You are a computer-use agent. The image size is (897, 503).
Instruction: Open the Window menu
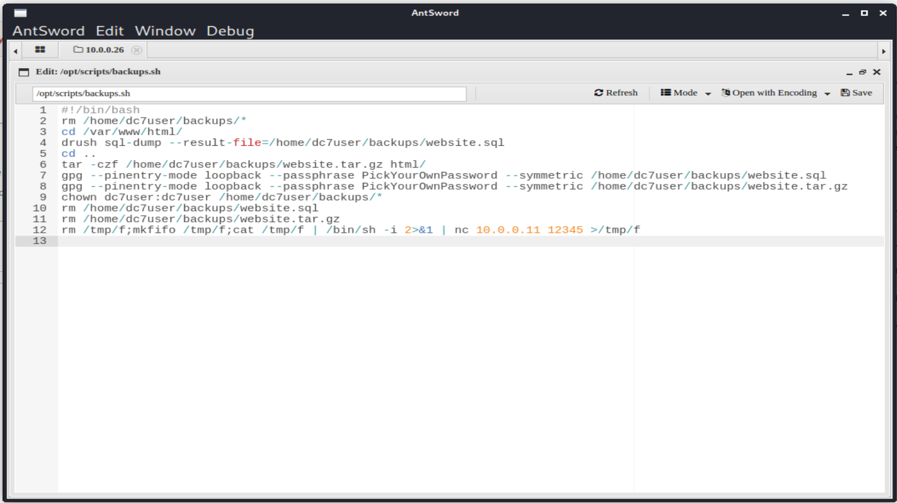coord(165,31)
